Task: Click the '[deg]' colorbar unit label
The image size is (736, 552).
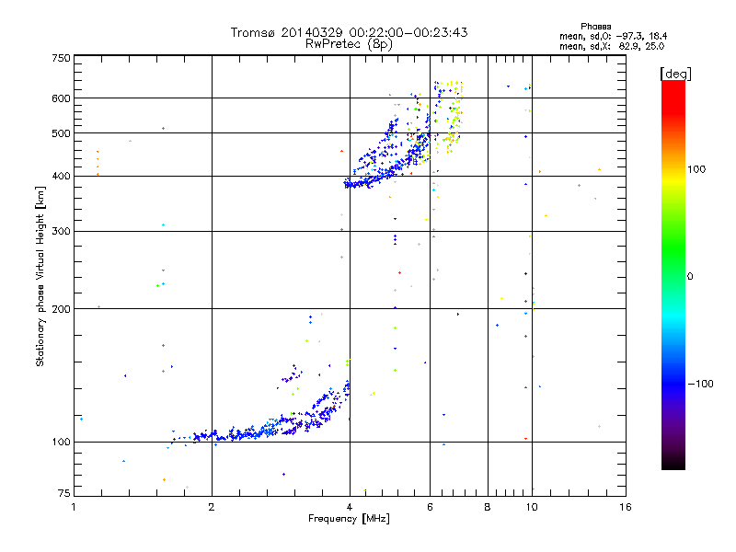Action: [675, 75]
